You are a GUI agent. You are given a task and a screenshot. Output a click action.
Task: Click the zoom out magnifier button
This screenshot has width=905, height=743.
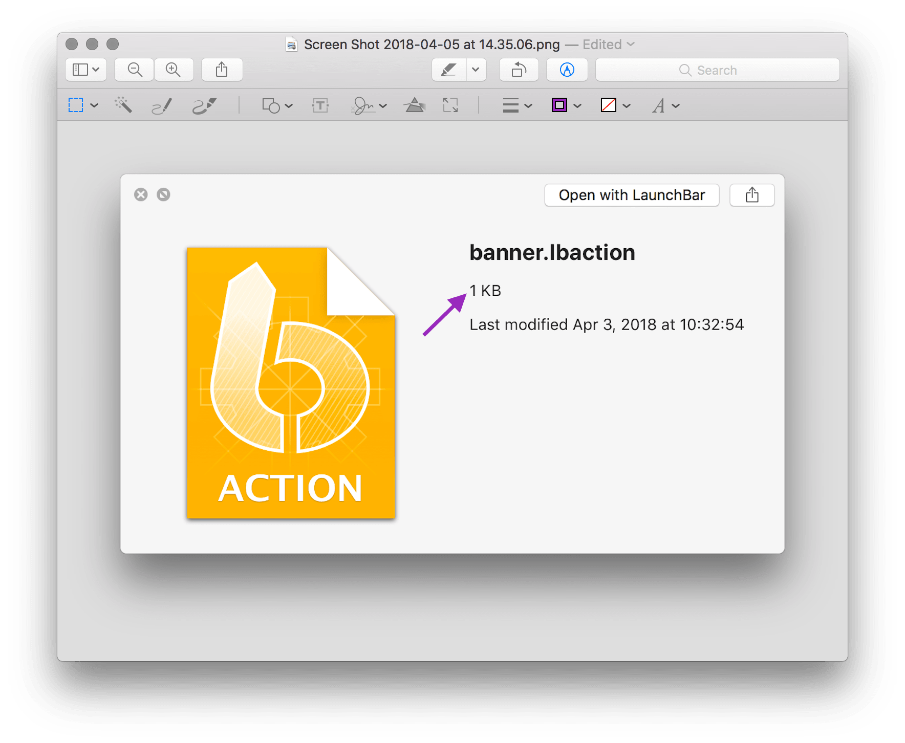[135, 70]
